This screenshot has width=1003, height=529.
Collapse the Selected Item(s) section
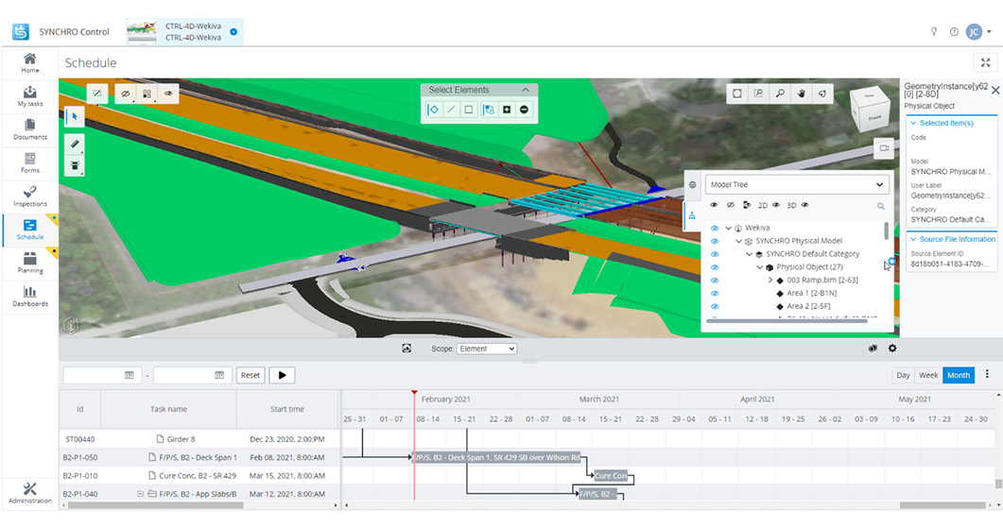click(x=913, y=123)
